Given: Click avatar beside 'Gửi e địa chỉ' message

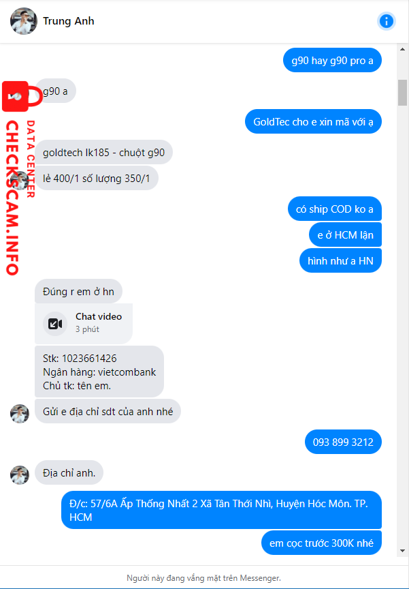Looking at the screenshot, I should (x=20, y=414).
